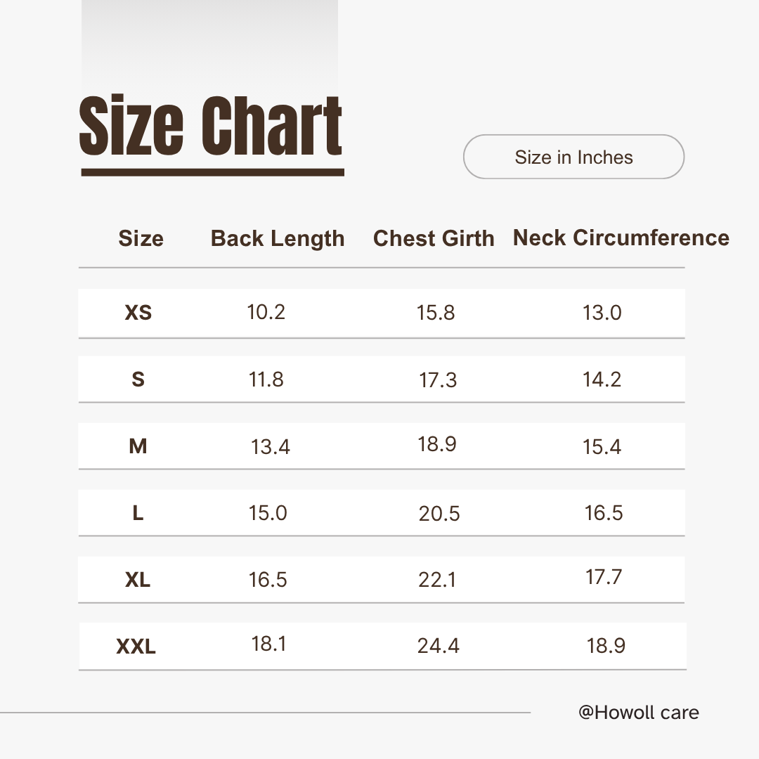Click the XL neck circumference value 17.7
The image size is (759, 759).
pos(604,577)
